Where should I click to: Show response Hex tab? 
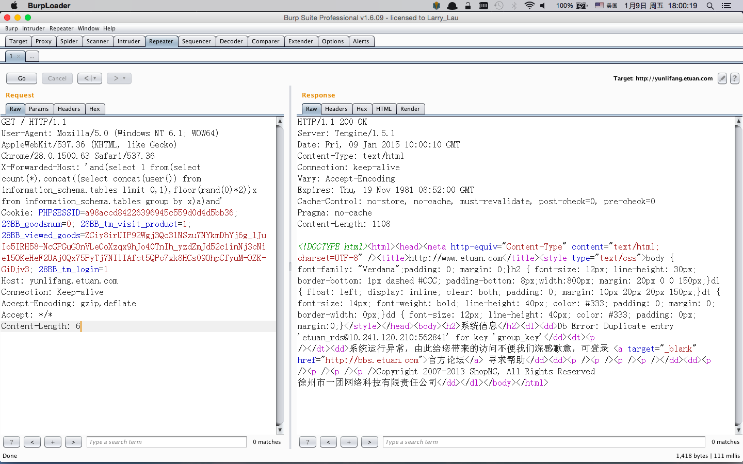click(362, 109)
